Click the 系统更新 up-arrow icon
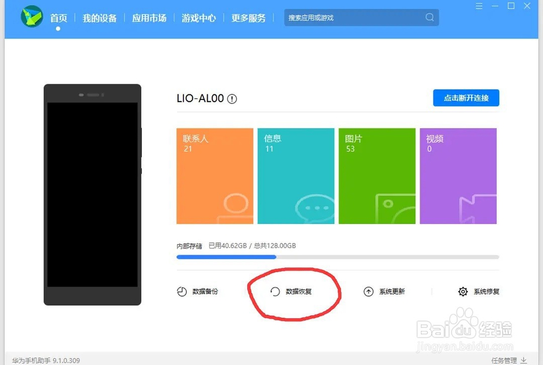543x365 pixels. tap(369, 292)
